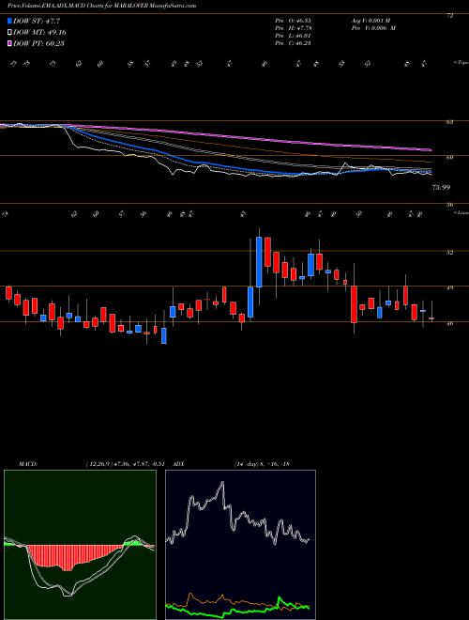Click the 'Pre L: 46.01' value

(x=293, y=36)
